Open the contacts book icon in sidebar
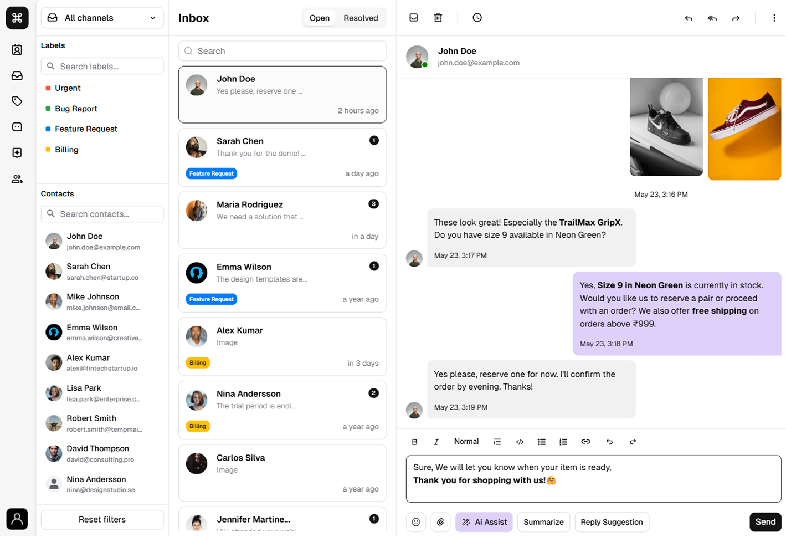Image resolution: width=786 pixels, height=537 pixels. pos(17,50)
